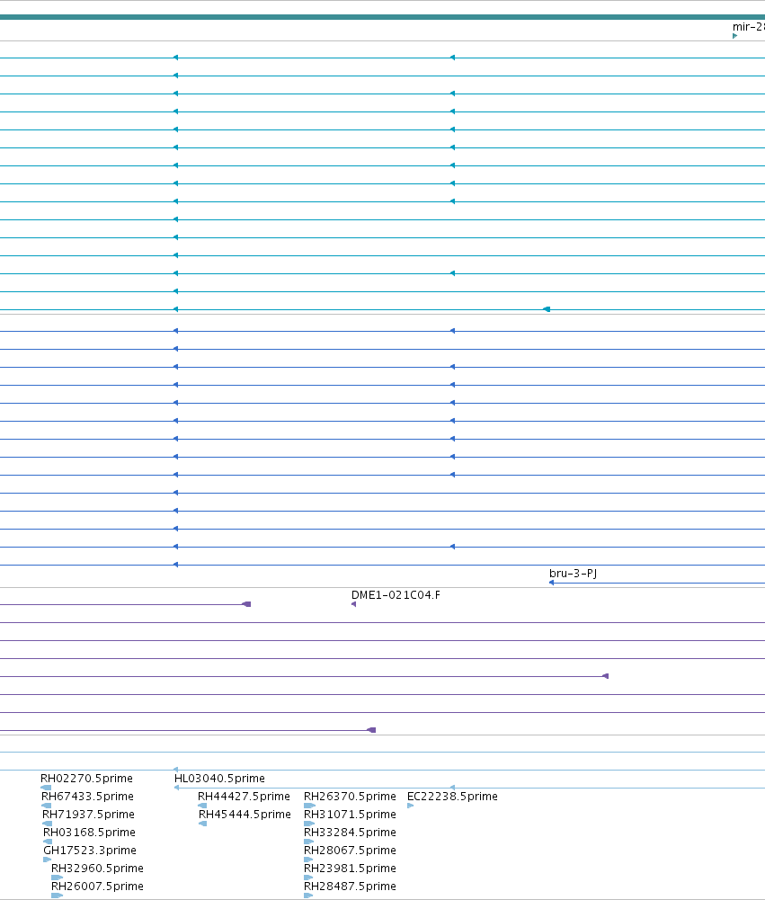
Task: Select the arrow glyph under RH02270.5prime
Action: 46,788
